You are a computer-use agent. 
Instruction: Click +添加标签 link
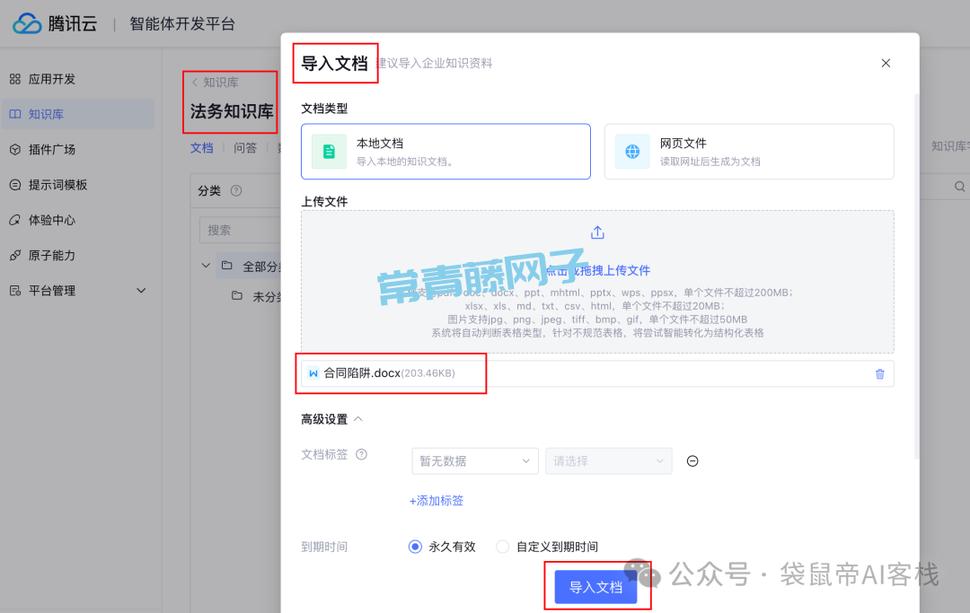tap(436, 501)
